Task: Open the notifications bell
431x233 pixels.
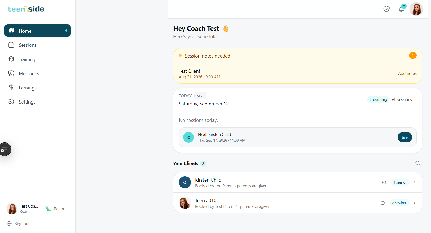Action: [x=401, y=9]
